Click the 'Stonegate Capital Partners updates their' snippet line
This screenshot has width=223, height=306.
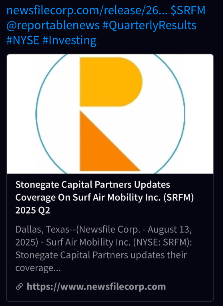[101, 255]
